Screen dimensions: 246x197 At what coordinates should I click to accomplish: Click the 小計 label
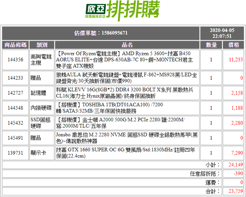[x=213, y=165]
